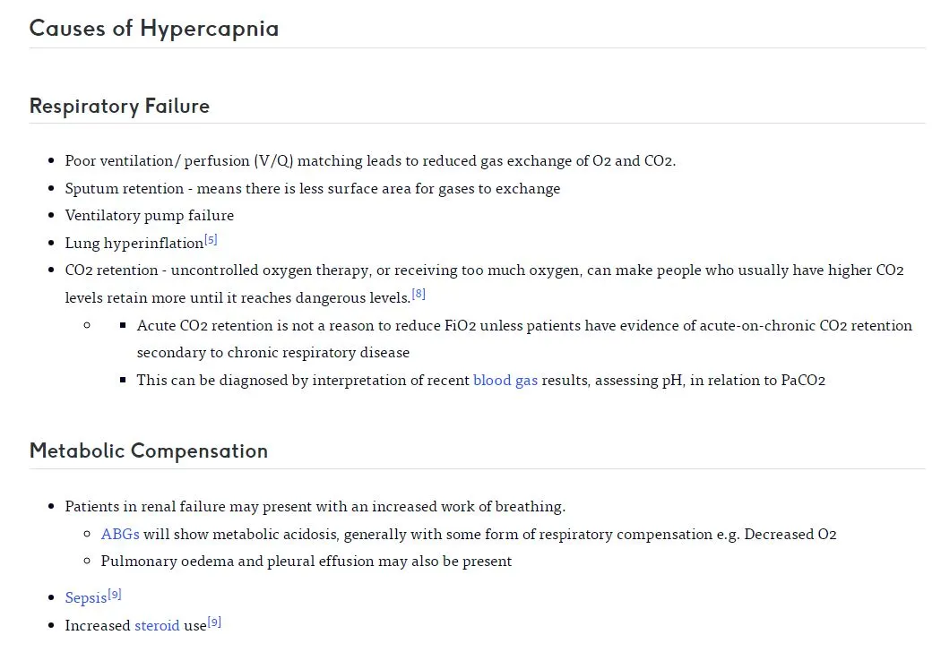Screen dimensions: 941x652
Task: Open citation [5] after Lung hyperinflation
Action: pyautogui.click(x=211, y=240)
